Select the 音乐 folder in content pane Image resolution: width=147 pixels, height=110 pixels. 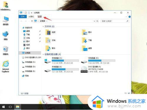tap(50, 48)
